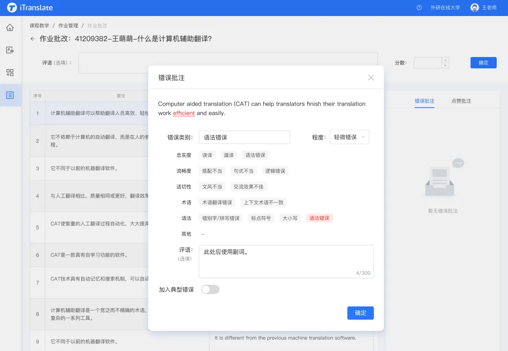Click row number 9 in the table
Screen dimensions: 508x351
click(x=38, y=341)
